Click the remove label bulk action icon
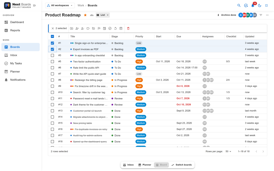This screenshot has width=274, height=171. click(x=93, y=29)
